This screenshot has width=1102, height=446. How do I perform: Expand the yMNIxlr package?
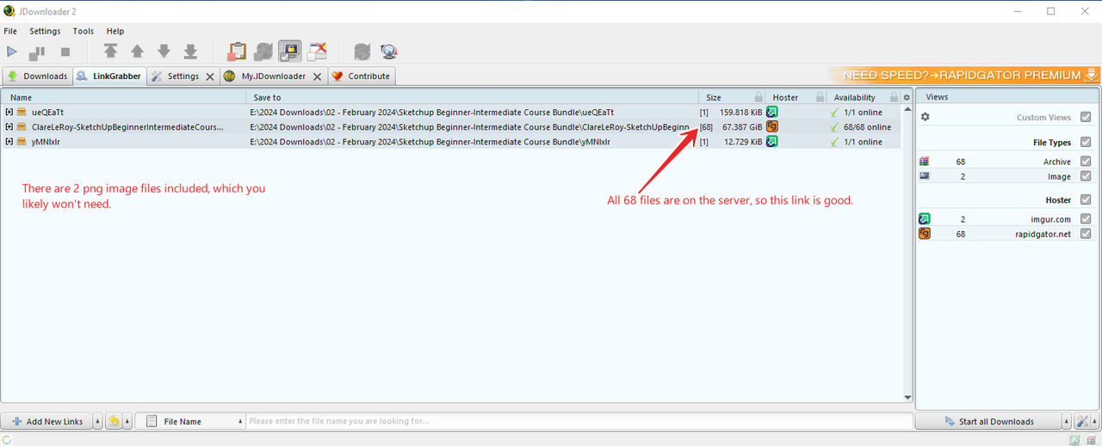9,142
